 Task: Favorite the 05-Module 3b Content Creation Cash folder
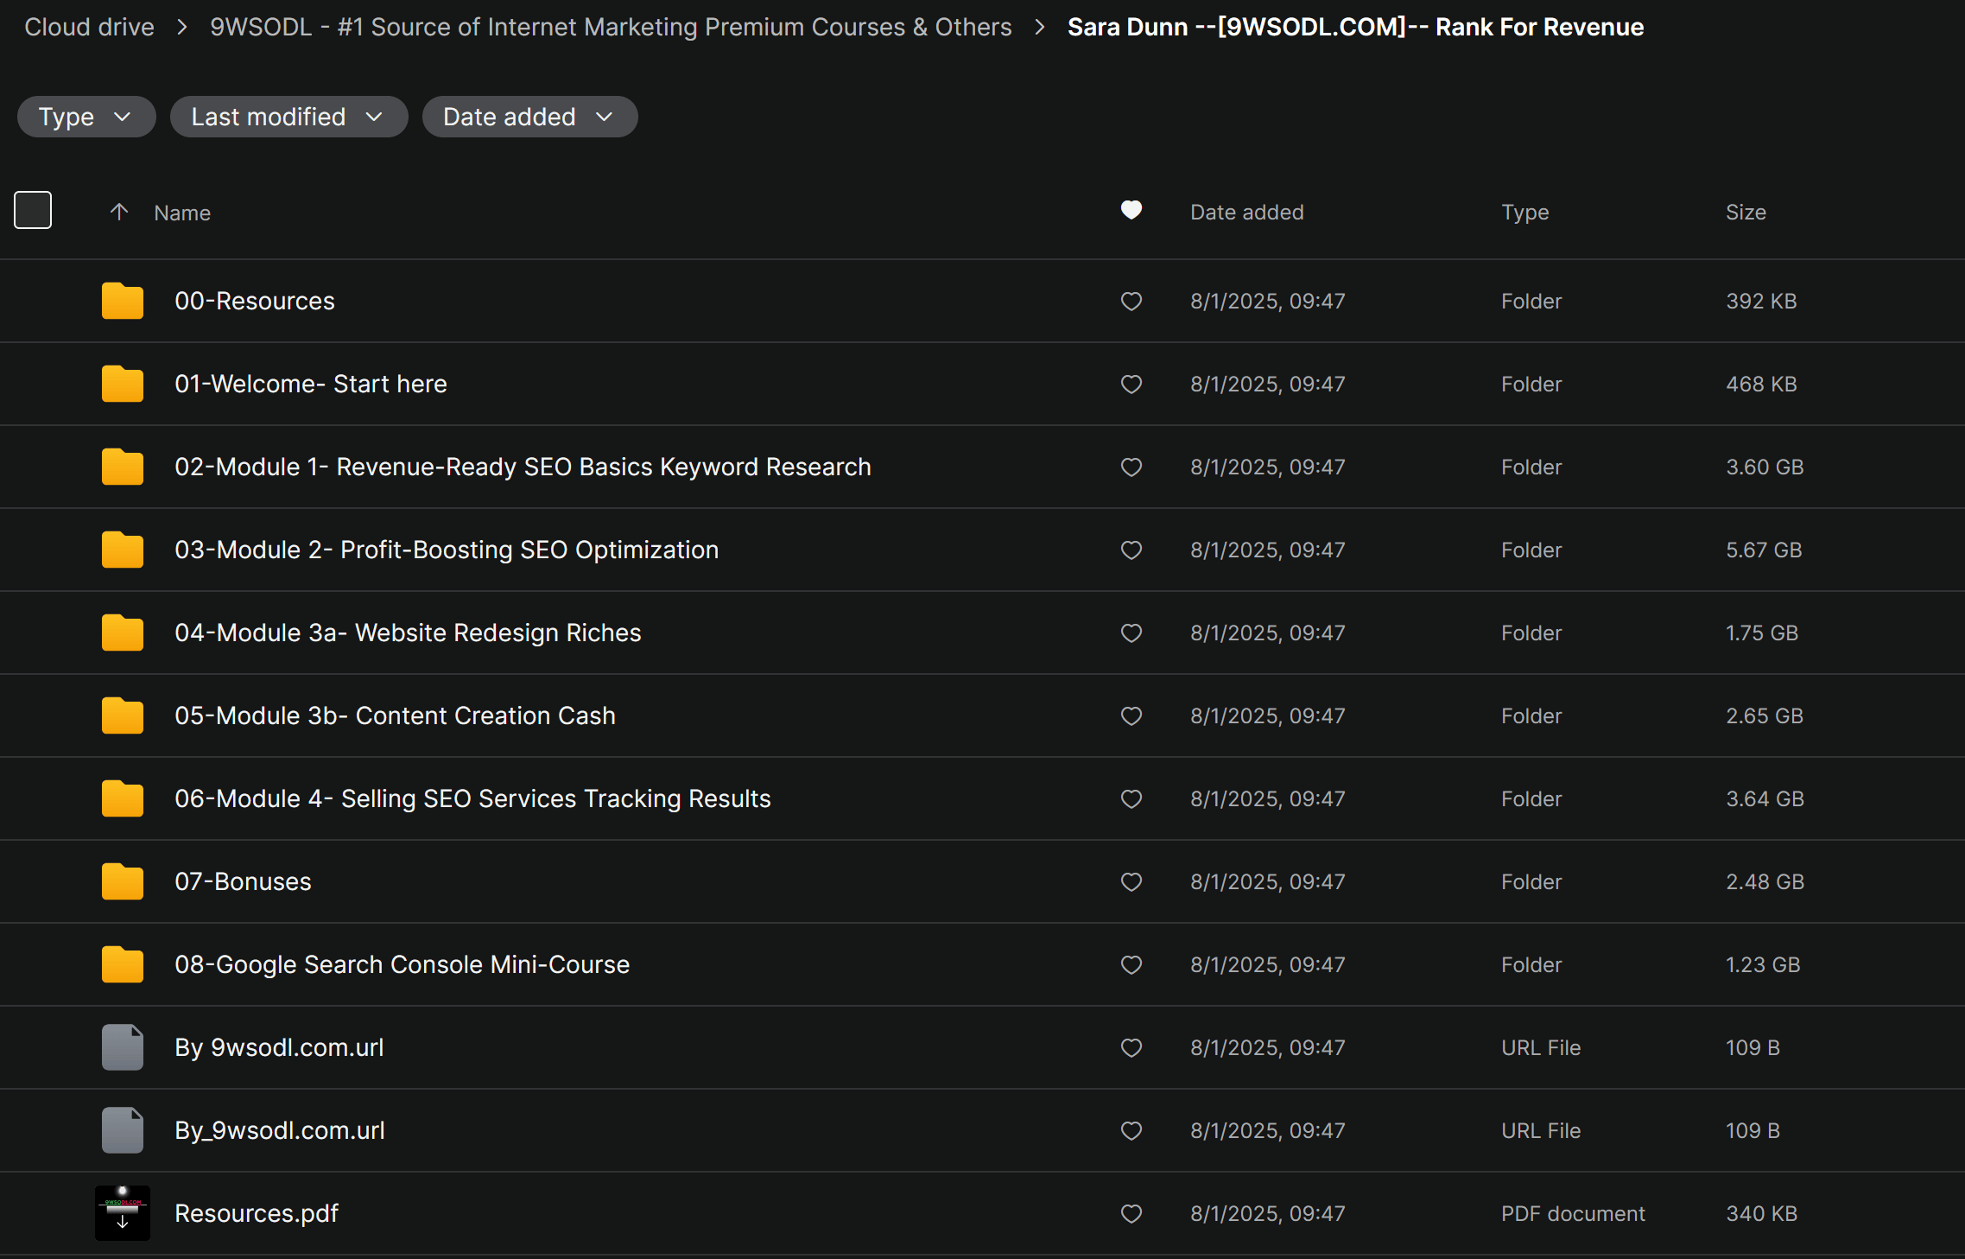1131,715
